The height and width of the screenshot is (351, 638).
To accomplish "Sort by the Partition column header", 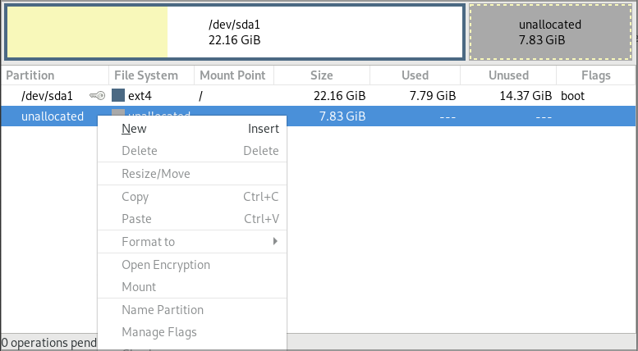I will 30,75.
